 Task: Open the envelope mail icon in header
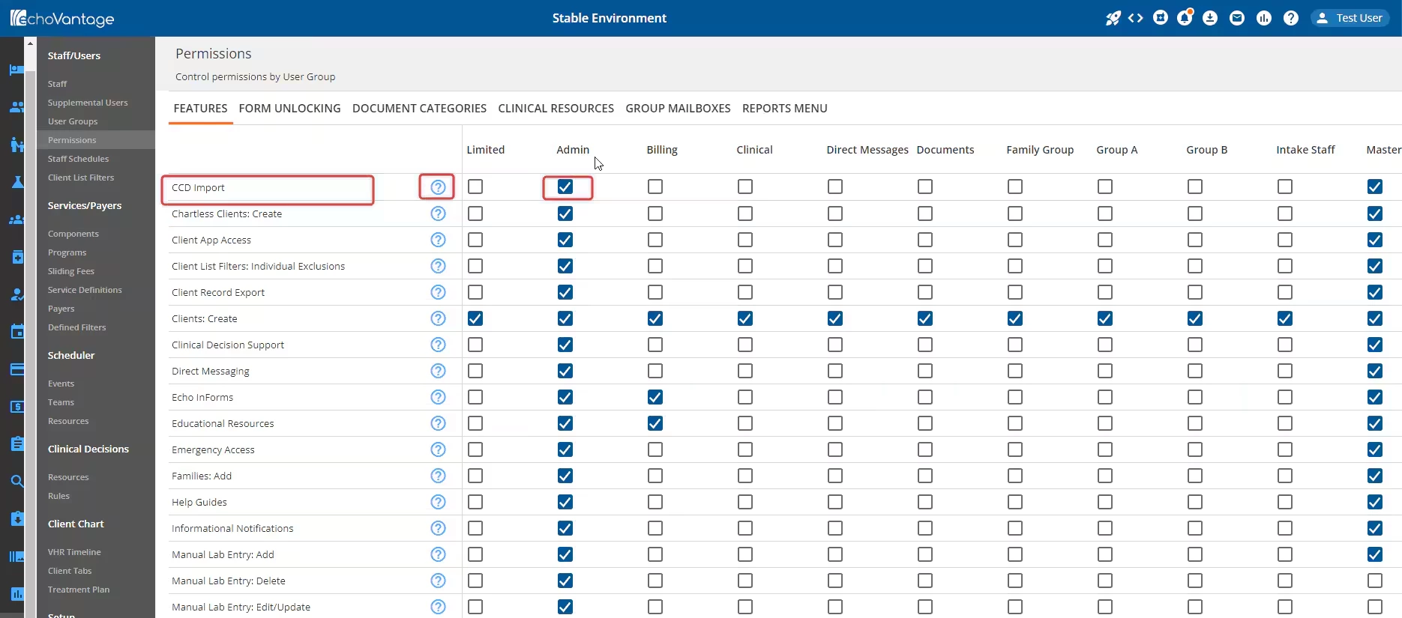pos(1237,18)
